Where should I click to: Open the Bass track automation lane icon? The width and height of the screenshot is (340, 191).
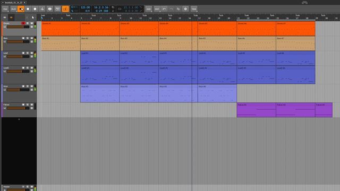(x=32, y=41)
